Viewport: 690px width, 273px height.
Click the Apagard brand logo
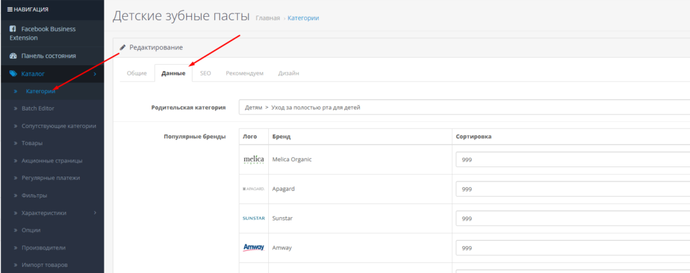coord(253,189)
